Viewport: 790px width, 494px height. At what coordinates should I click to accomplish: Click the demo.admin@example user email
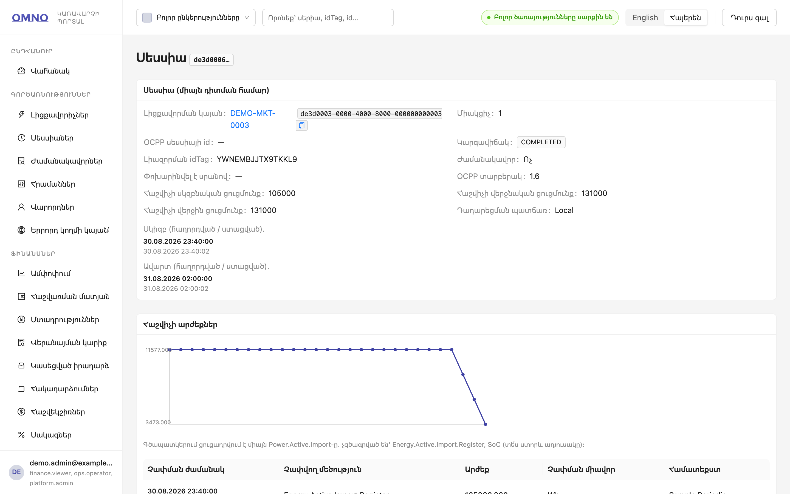click(71, 463)
